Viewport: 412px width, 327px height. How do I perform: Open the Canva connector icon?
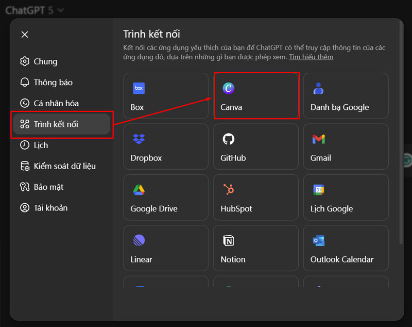coord(228,88)
